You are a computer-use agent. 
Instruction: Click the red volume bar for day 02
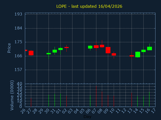[x=66, y=101]
